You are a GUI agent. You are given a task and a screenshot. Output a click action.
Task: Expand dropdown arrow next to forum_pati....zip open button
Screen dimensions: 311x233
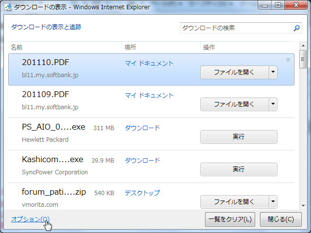(273, 202)
